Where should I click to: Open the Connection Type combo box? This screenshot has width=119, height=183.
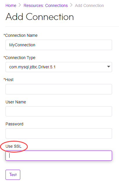point(59,67)
